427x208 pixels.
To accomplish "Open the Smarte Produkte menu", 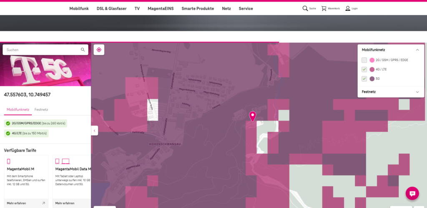I will point(198,8).
